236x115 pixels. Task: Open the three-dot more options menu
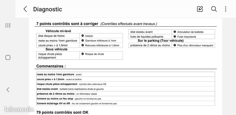225,9
